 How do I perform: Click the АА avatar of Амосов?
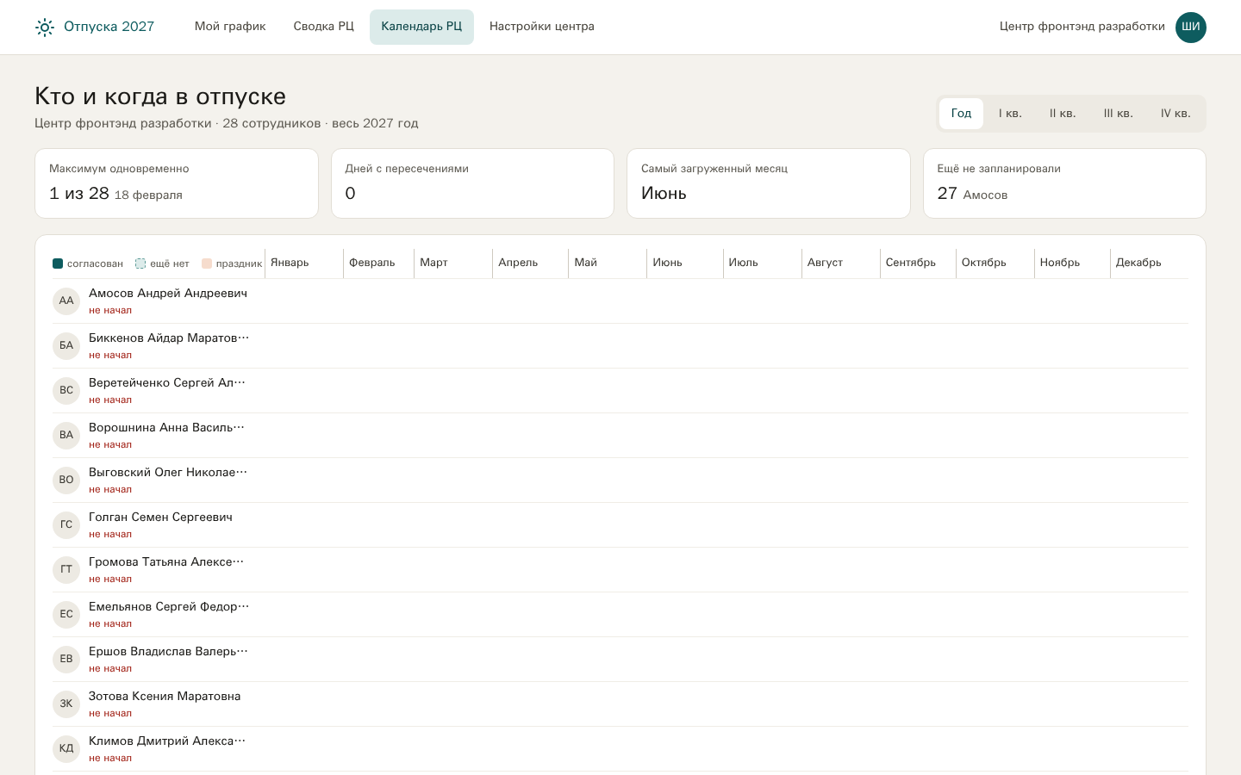(66, 301)
